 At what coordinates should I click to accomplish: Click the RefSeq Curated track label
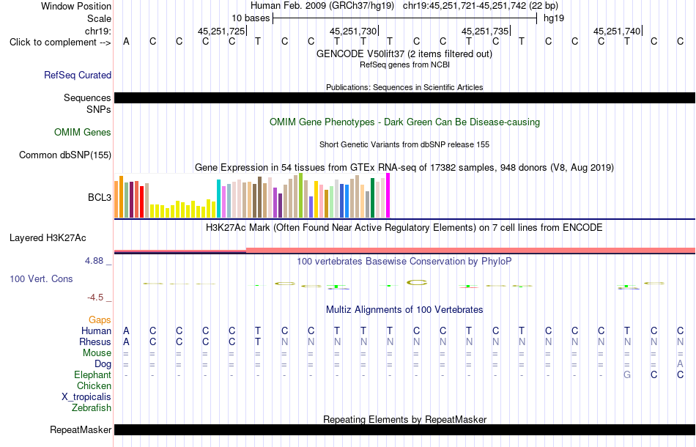(x=77, y=75)
